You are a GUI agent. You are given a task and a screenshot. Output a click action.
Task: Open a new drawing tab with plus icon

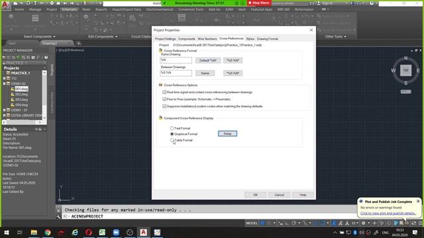[x=78, y=44]
